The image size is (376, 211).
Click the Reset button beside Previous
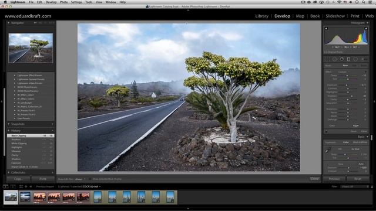(x=358, y=179)
